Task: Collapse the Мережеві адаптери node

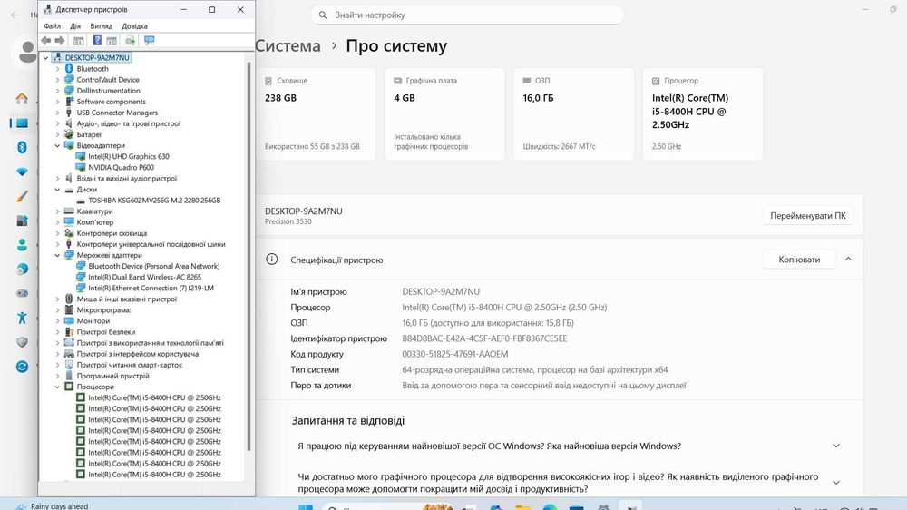Action: [x=57, y=255]
